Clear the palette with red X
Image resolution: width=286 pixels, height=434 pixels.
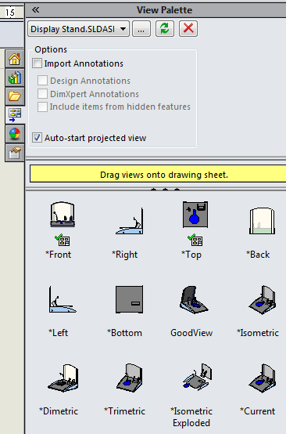(188, 29)
